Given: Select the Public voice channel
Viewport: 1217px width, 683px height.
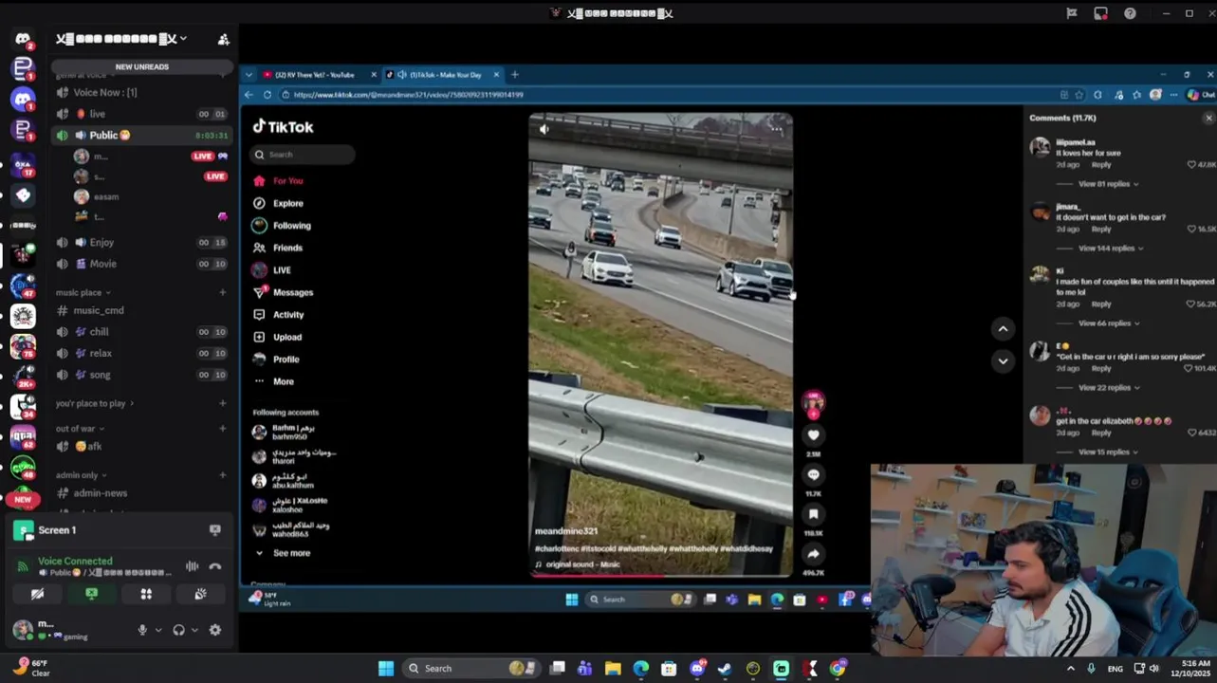Looking at the screenshot, I should tap(142, 136).
